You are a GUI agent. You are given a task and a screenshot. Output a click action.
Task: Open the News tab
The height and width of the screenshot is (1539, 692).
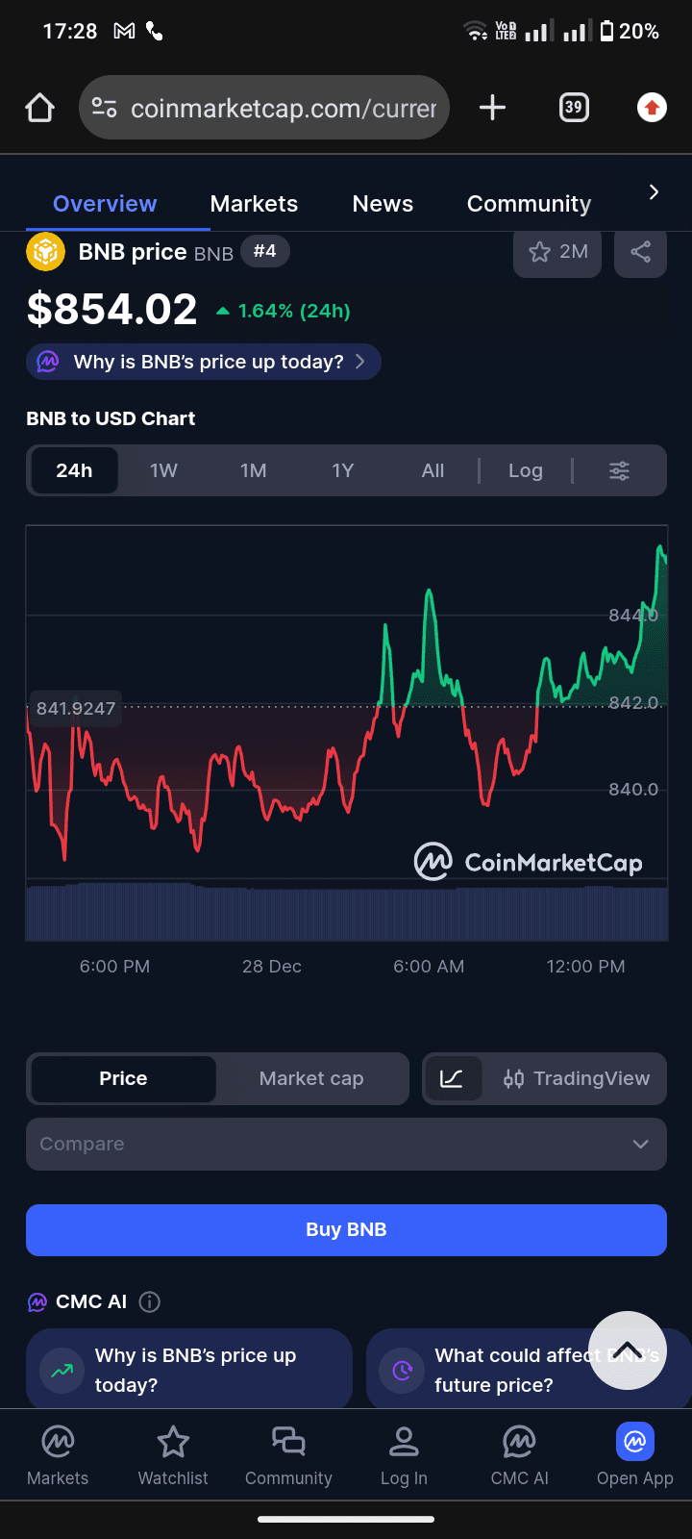(x=383, y=204)
